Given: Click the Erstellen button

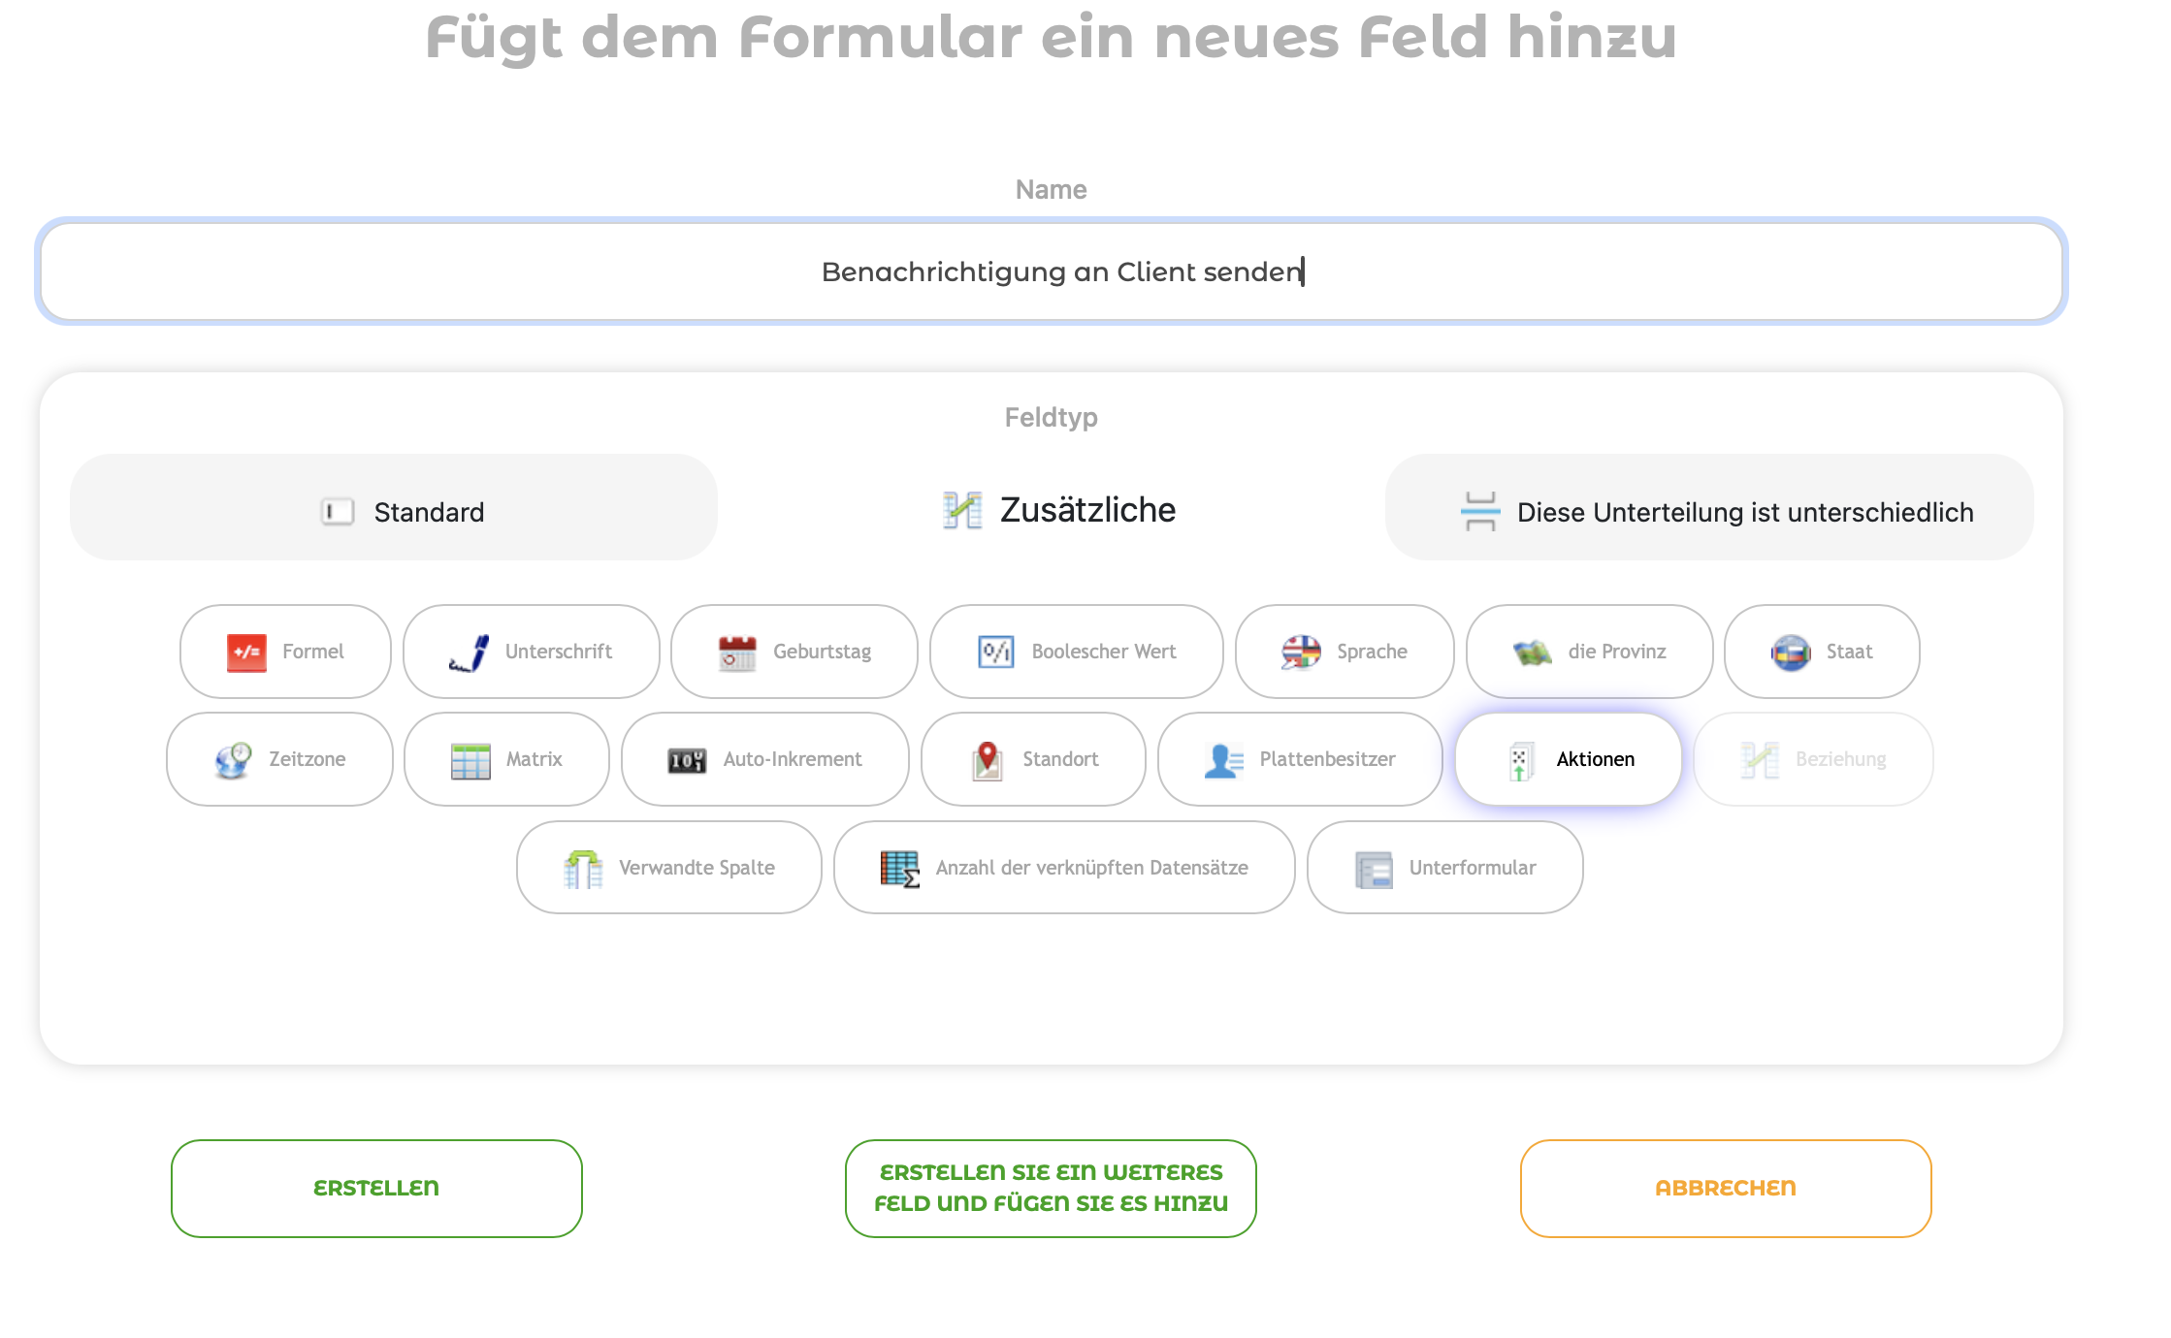Looking at the screenshot, I should (376, 1189).
